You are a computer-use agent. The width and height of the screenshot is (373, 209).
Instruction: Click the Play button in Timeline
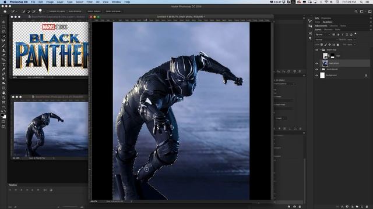22,190
